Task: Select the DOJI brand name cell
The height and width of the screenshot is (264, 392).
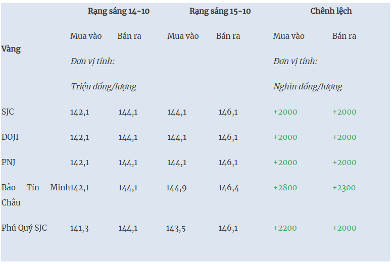Action: pyautogui.click(x=10, y=137)
